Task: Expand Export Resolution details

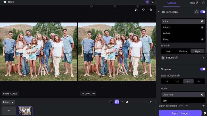Action: click(203, 106)
